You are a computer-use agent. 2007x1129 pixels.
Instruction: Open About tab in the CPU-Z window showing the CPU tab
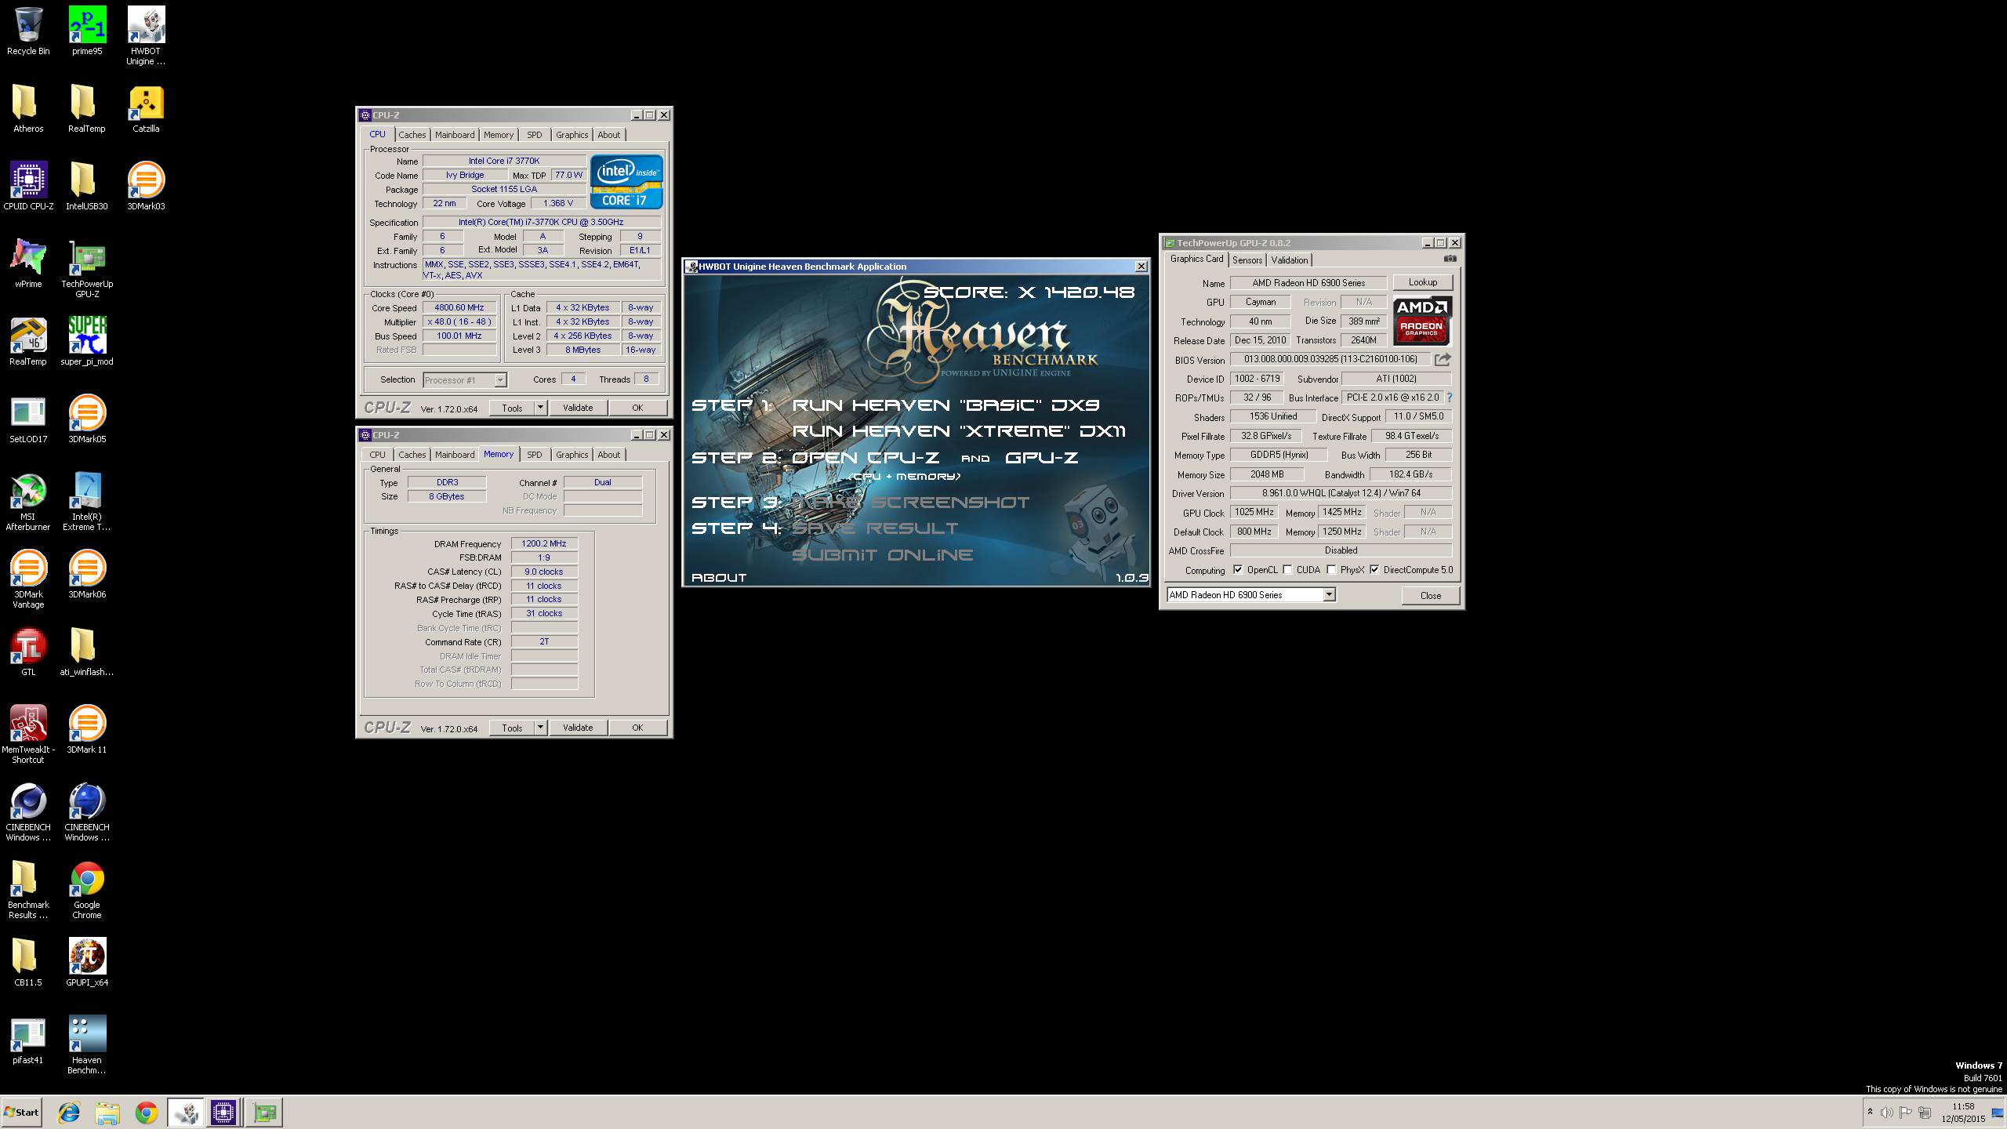[x=608, y=135]
